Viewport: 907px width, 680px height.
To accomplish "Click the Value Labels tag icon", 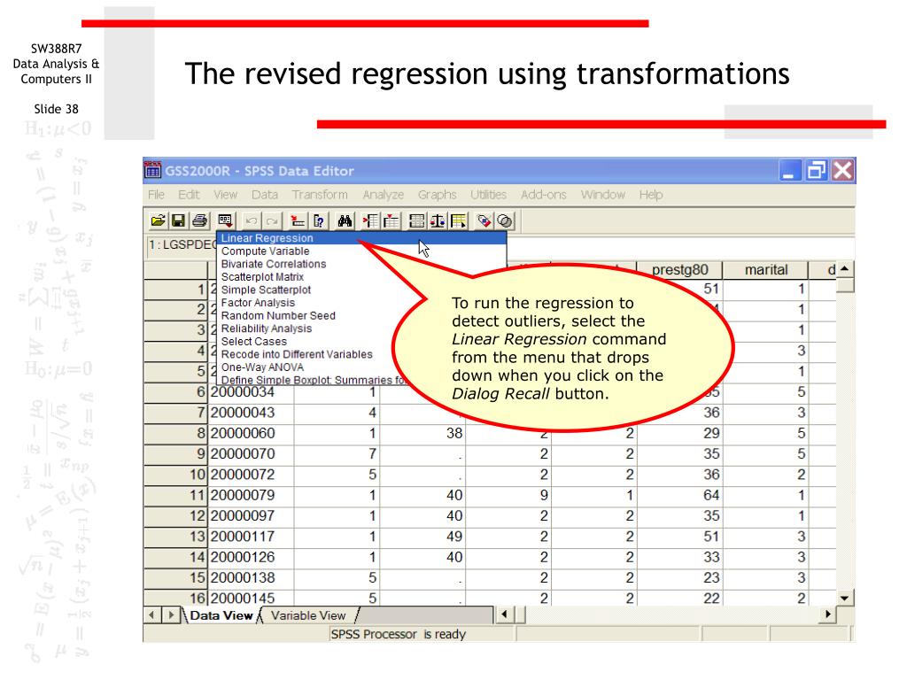I will point(485,220).
